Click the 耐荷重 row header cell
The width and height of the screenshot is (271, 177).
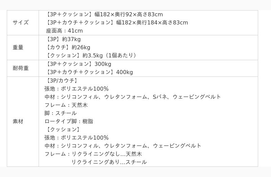(x=21, y=68)
